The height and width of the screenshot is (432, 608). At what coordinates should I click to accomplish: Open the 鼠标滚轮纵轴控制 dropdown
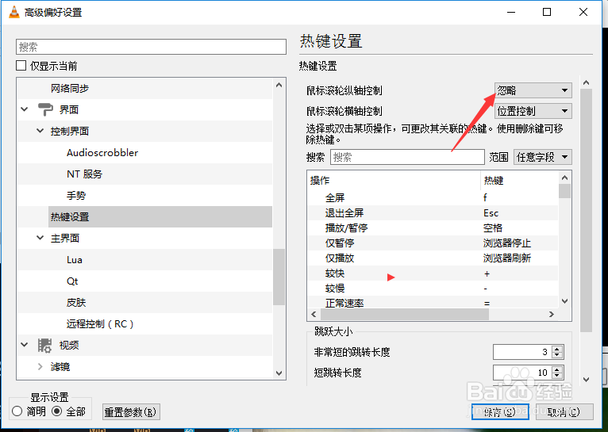point(533,90)
